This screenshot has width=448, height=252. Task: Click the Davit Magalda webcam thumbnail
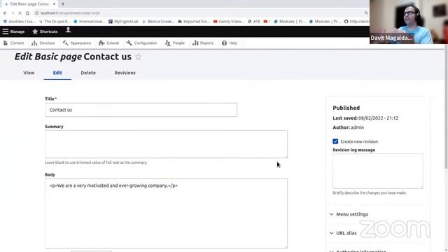(409, 22)
